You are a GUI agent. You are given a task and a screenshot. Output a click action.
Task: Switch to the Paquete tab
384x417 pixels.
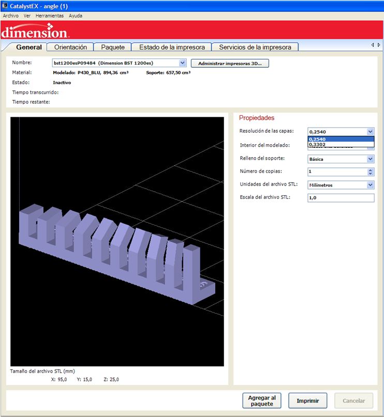(113, 47)
